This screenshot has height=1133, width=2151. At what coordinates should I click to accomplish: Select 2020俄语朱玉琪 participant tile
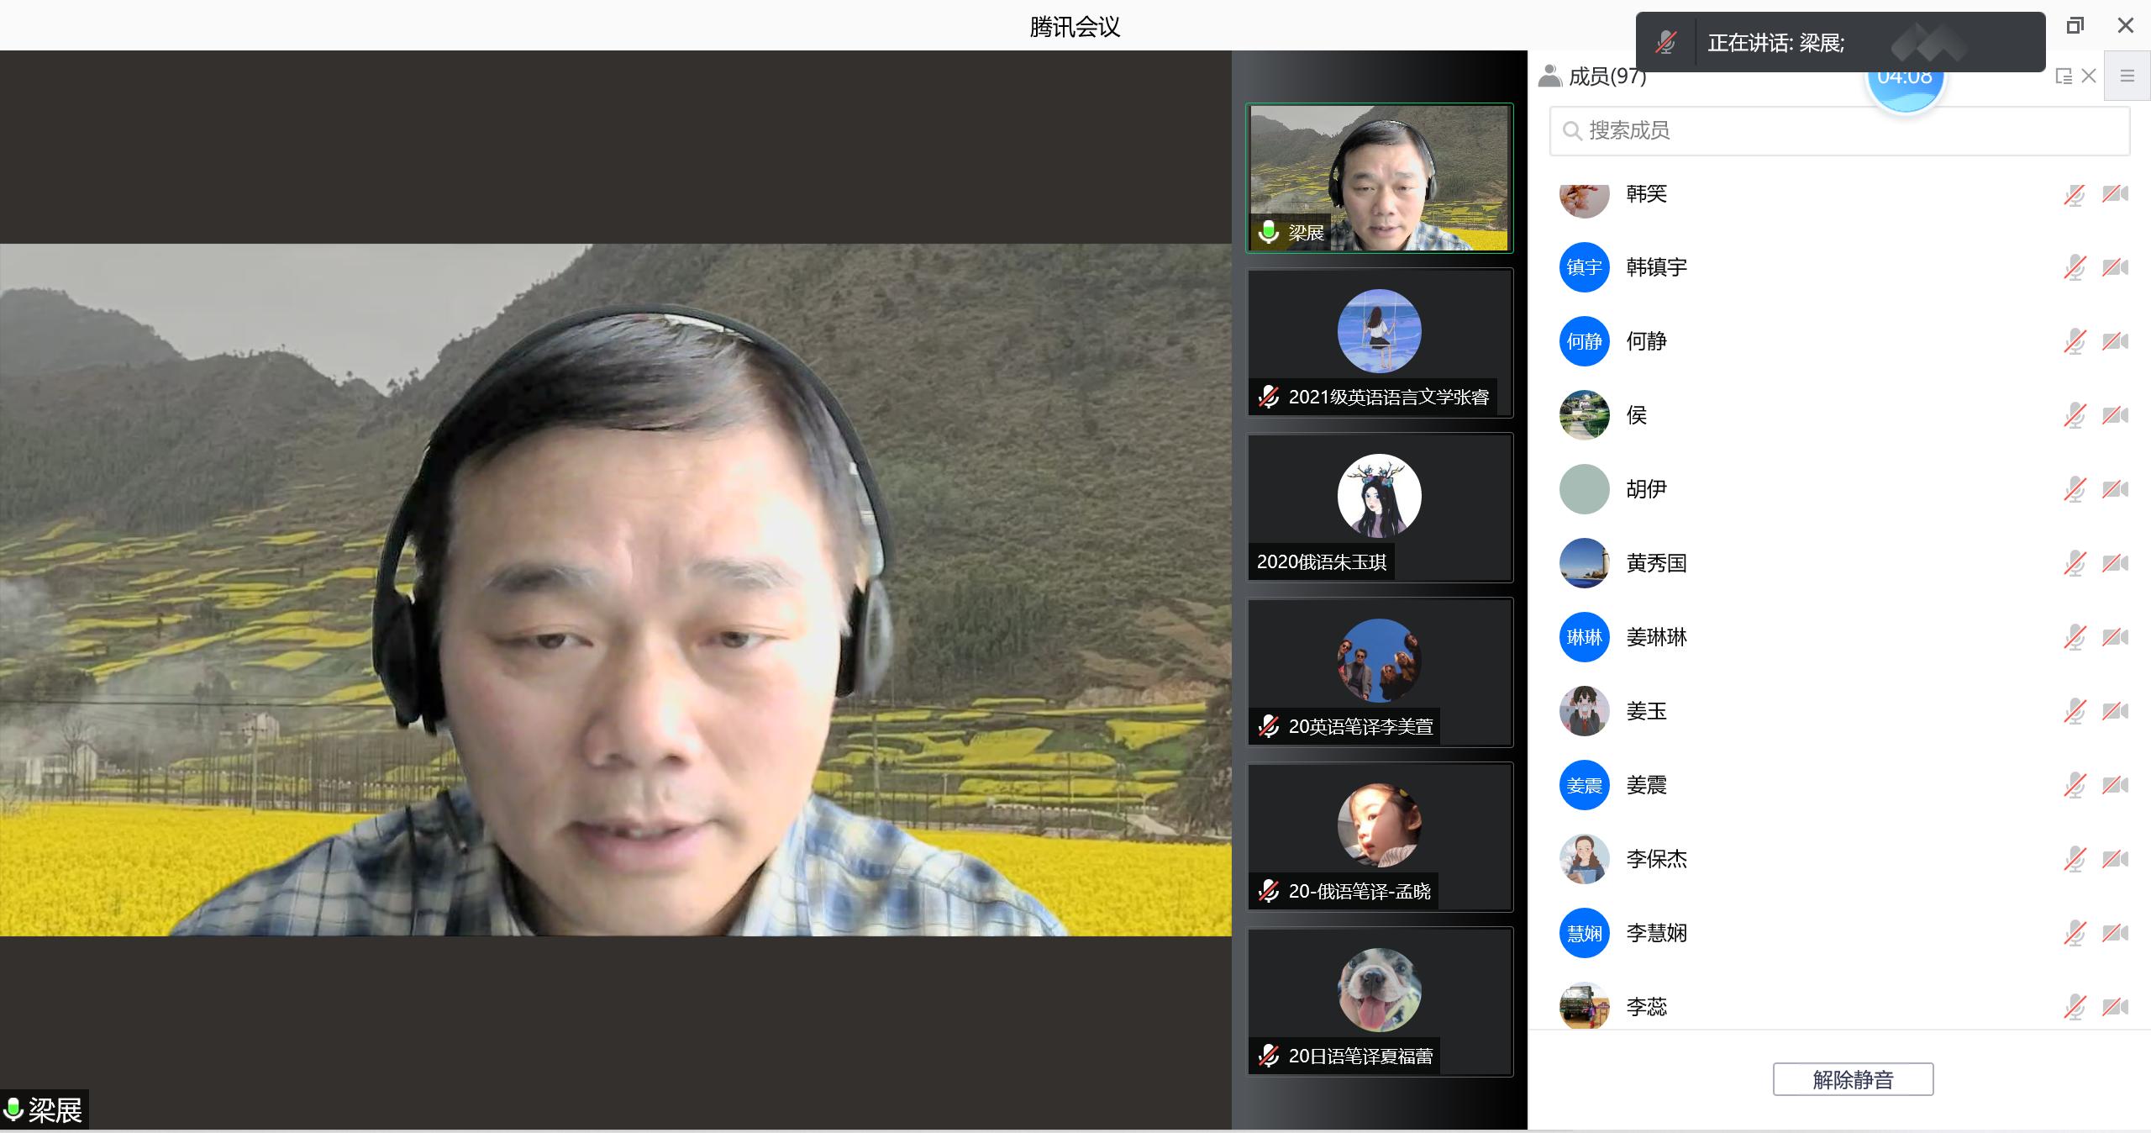point(1380,508)
